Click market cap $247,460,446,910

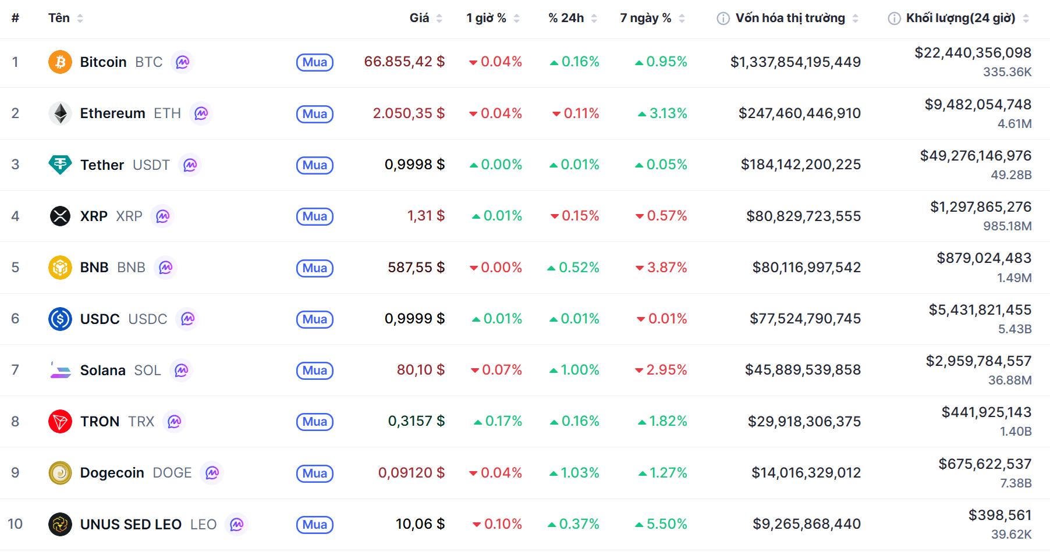coord(800,113)
